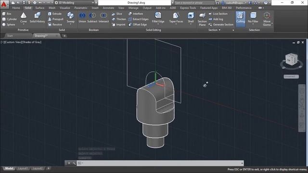This screenshot has width=308, height=173.
Task: Click the Add Jog tool
Action: click(216, 19)
